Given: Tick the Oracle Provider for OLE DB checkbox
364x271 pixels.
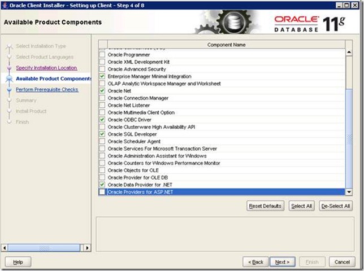Looking at the screenshot, I should point(102,178).
